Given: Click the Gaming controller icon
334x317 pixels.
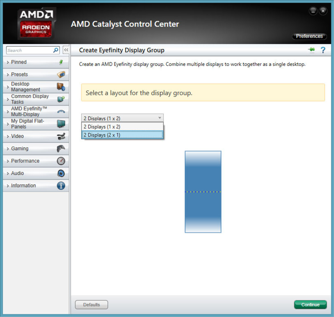Looking at the screenshot, I should 61,149.
